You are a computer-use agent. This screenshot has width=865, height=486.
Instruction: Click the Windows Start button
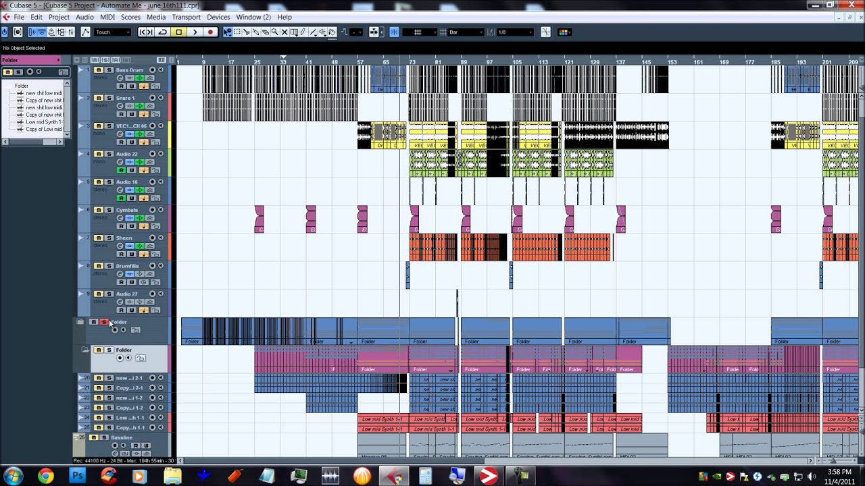click(x=14, y=476)
